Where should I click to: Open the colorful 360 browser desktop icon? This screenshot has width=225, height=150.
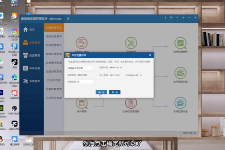tap(15, 31)
